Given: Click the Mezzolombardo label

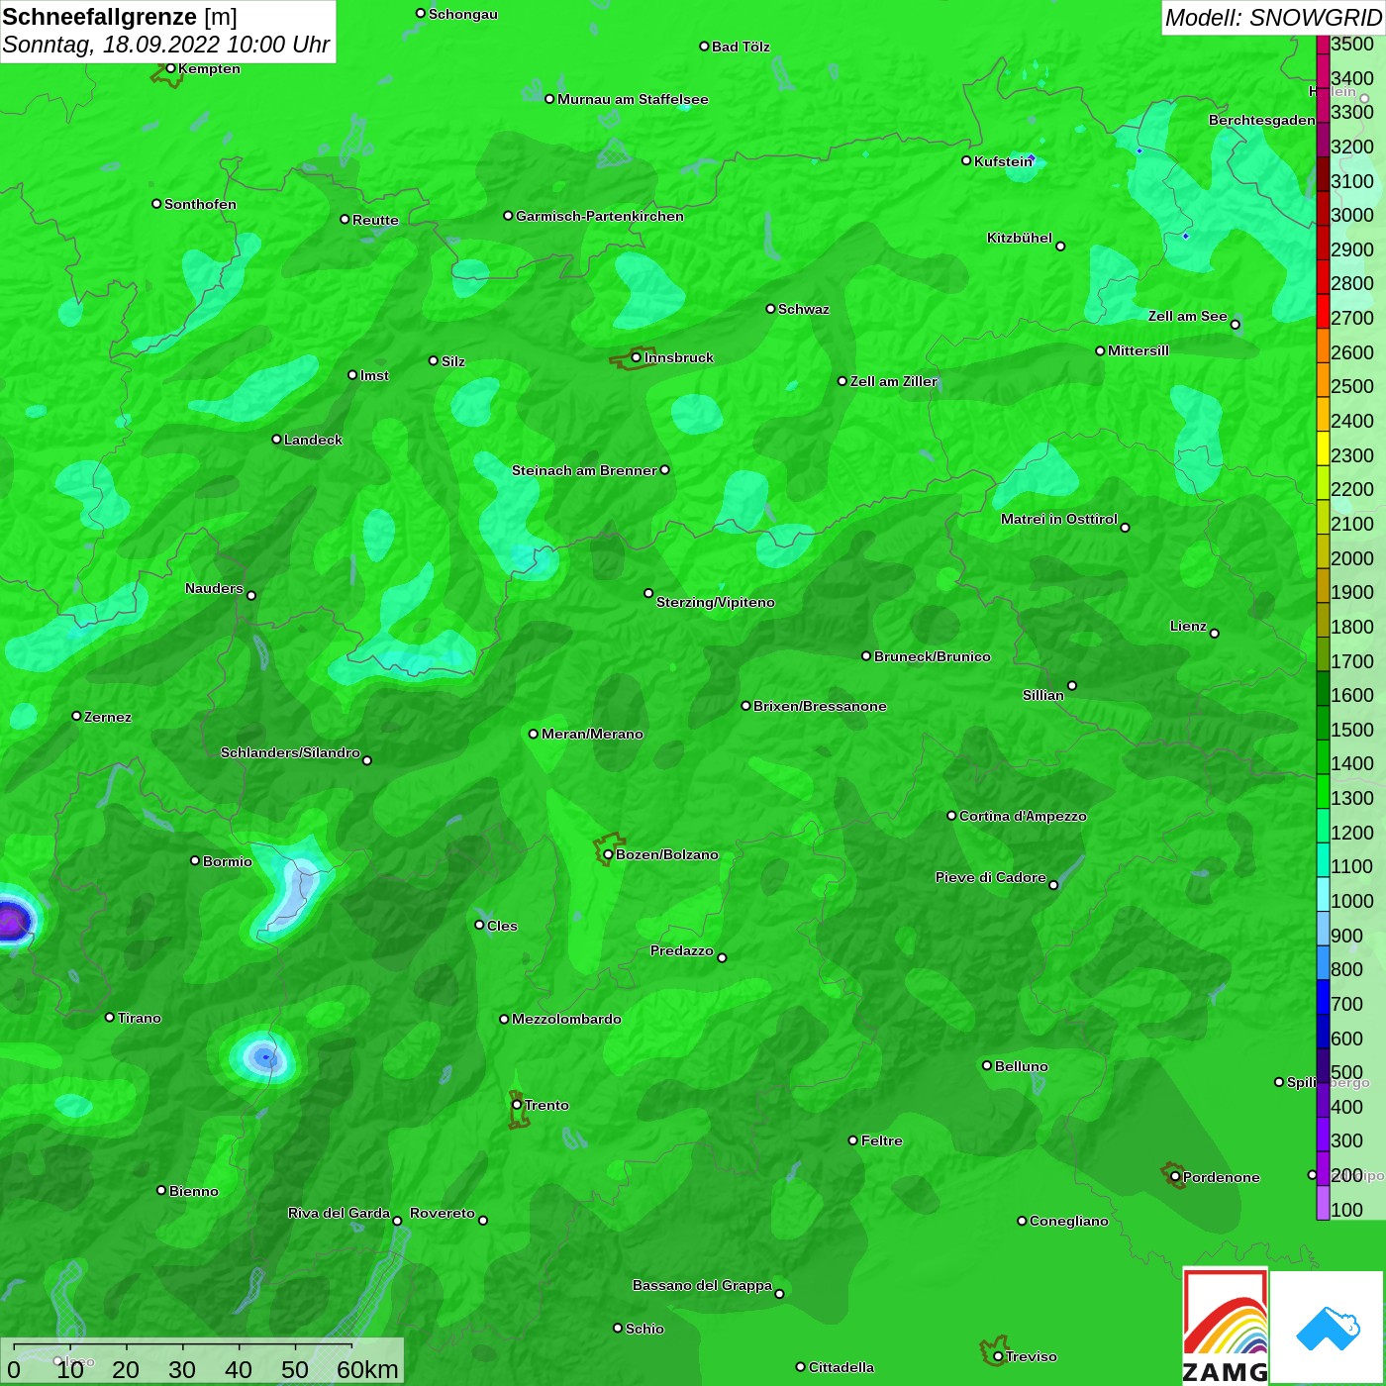Looking at the screenshot, I should pyautogui.click(x=566, y=1019).
